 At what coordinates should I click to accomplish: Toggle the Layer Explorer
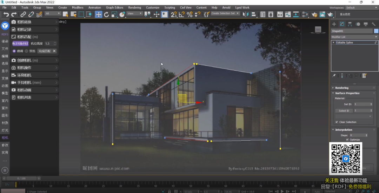pos(271,14)
